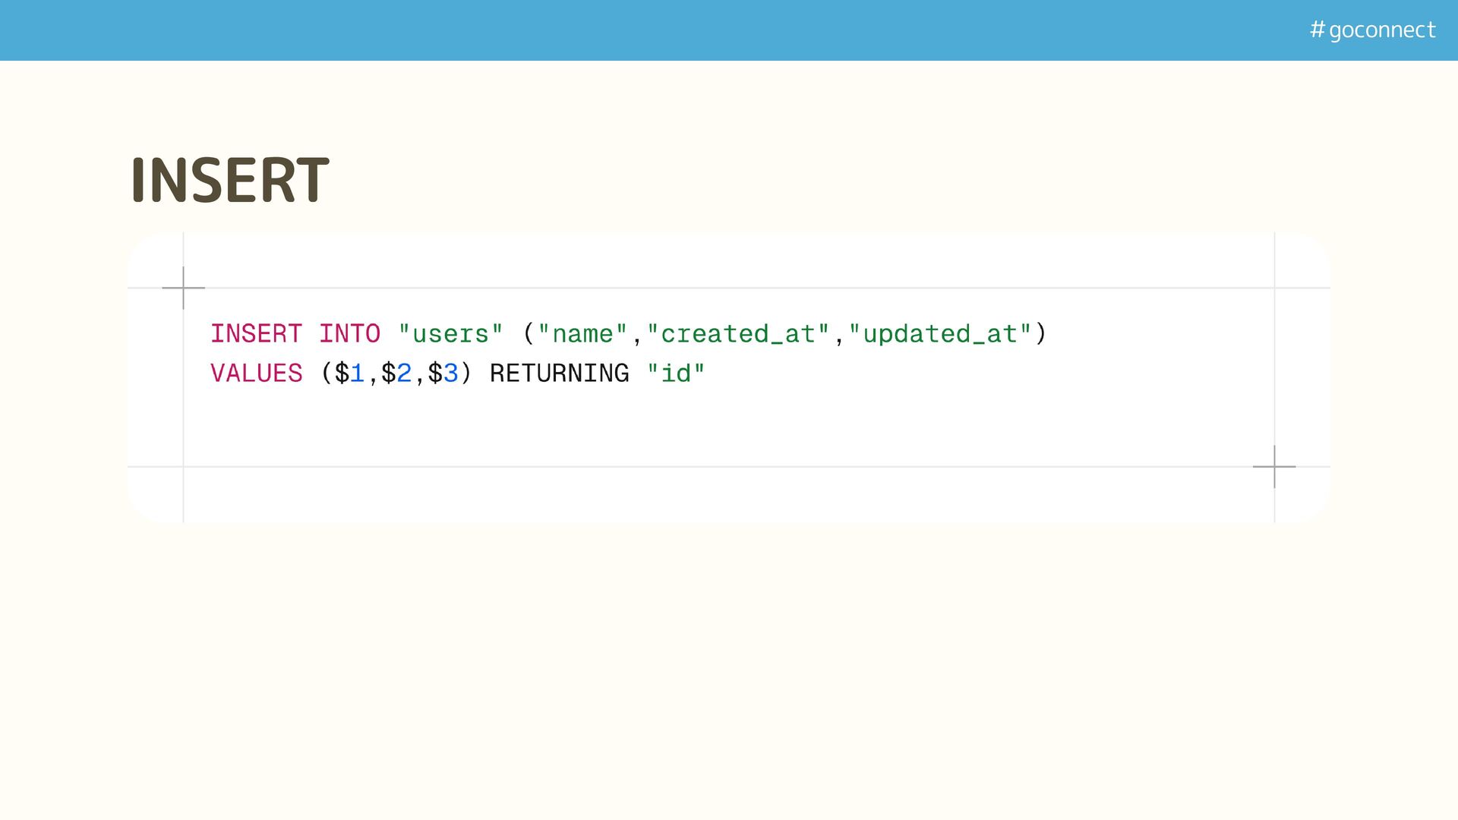Image resolution: width=1458 pixels, height=820 pixels.
Task: Click the INSERT slide title
Action: pos(229,181)
